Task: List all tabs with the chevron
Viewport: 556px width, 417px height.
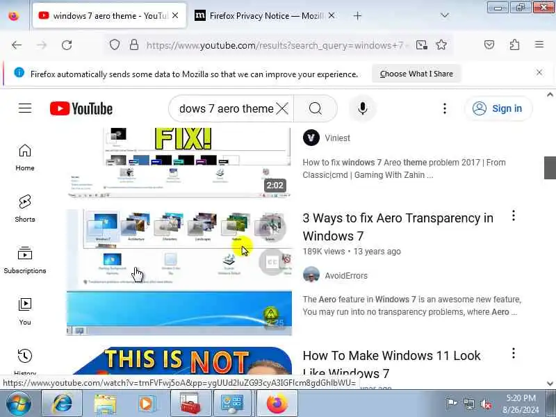Action: click(x=445, y=15)
